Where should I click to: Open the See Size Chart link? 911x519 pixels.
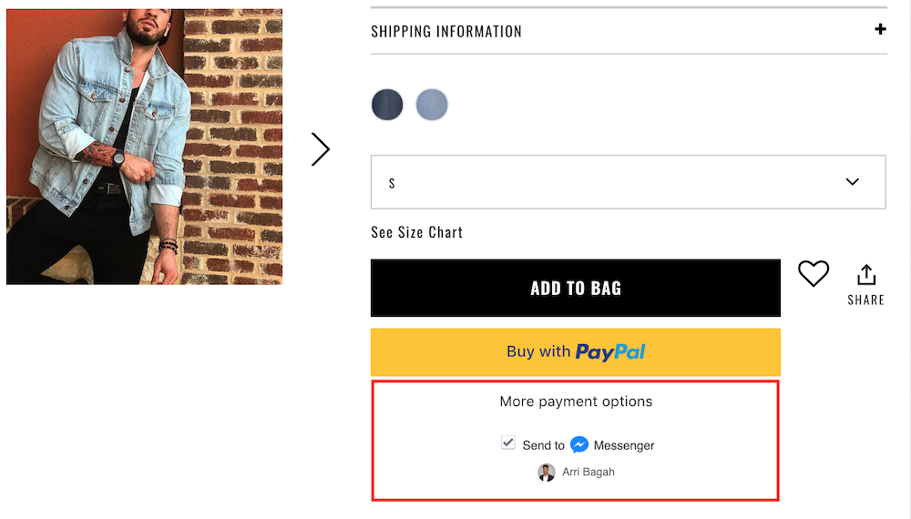pyautogui.click(x=417, y=232)
